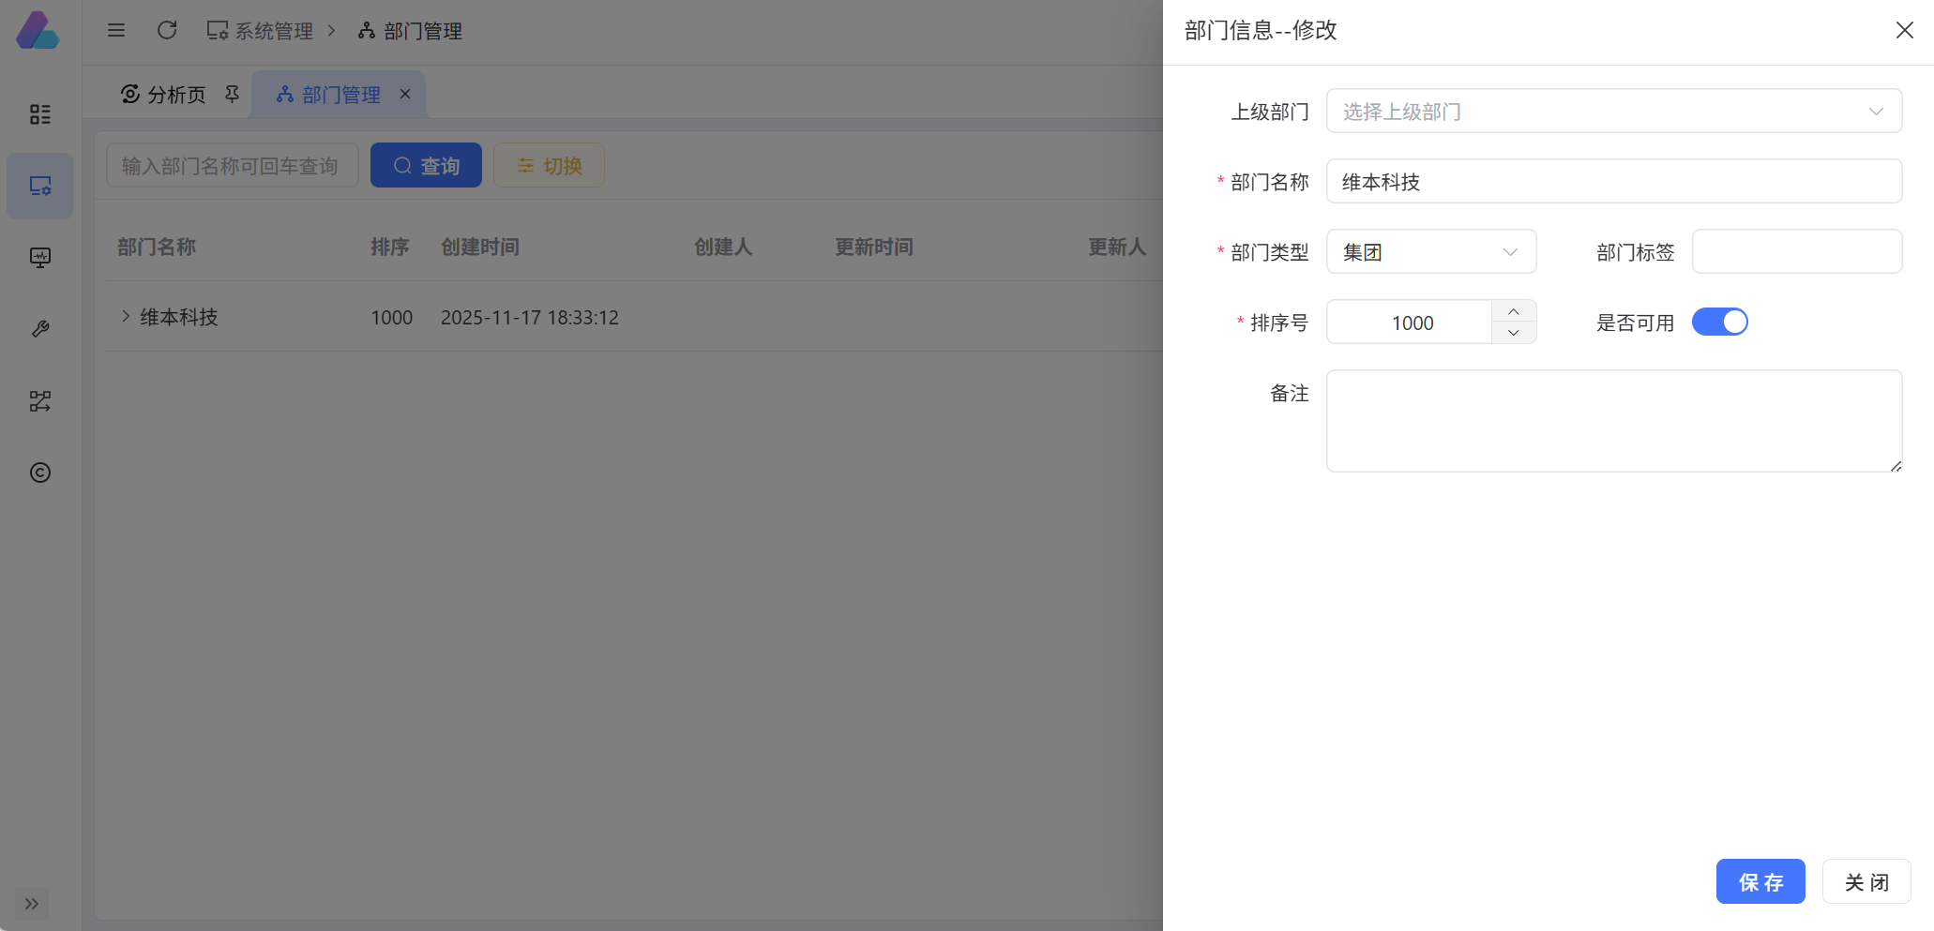Open the system management sidebar icon
1934x931 pixels.
[x=39, y=186]
